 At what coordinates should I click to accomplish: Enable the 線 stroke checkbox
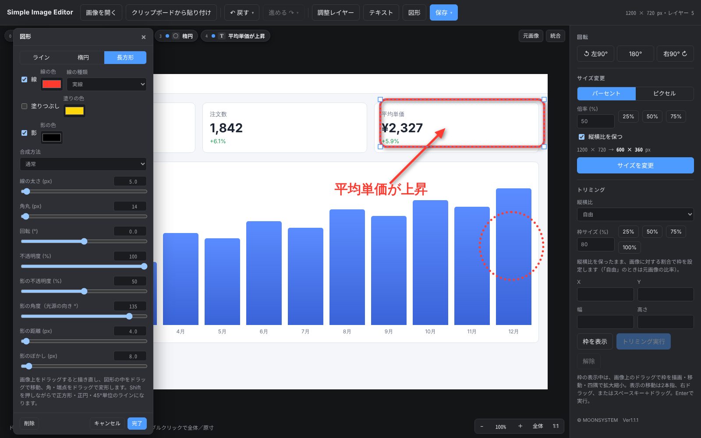[25, 79]
